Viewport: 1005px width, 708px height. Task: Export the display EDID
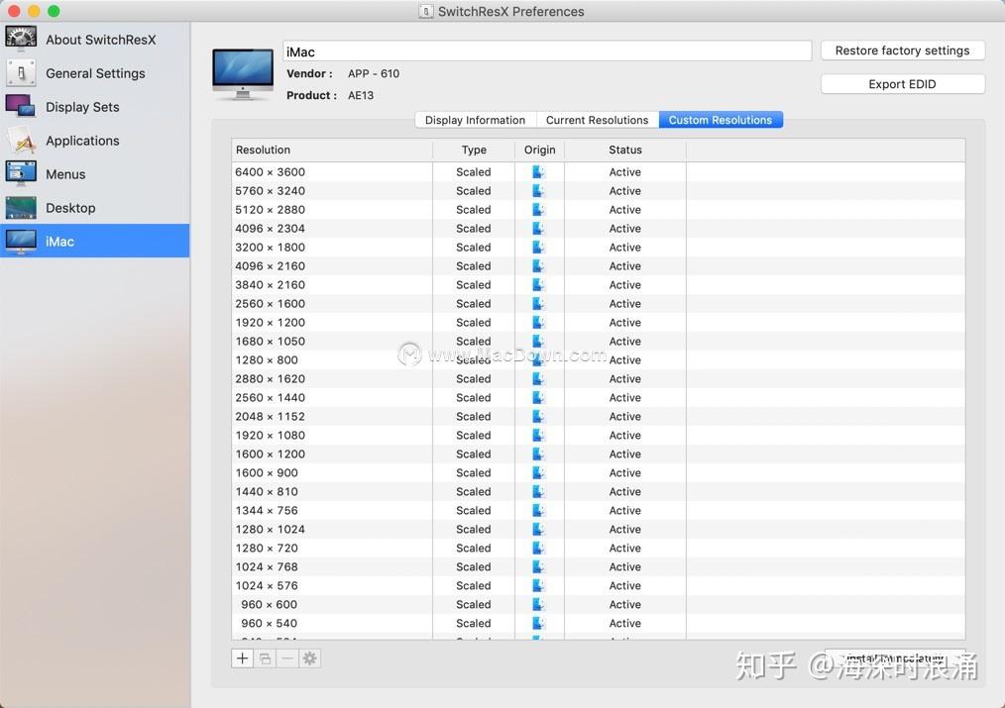point(902,83)
